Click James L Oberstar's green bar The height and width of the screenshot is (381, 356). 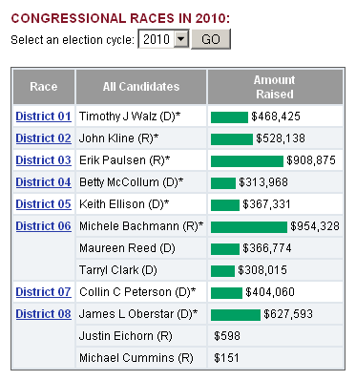pyautogui.click(x=236, y=315)
